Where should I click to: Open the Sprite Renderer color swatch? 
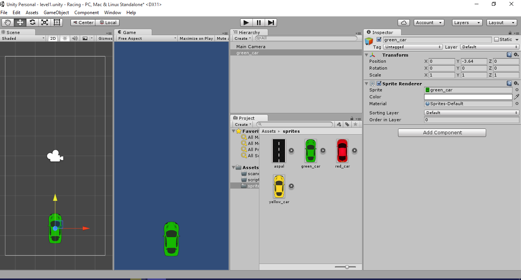tap(468, 97)
